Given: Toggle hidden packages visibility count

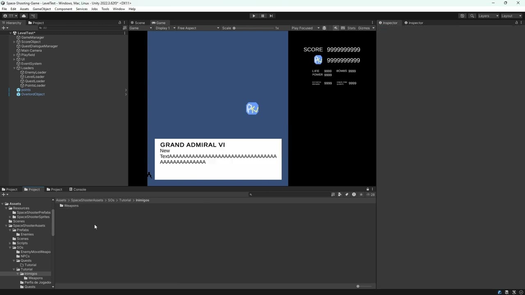Looking at the screenshot, I should (370, 195).
